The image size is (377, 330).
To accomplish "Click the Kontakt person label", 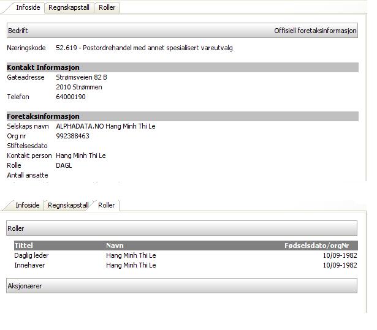I will coord(29,156).
